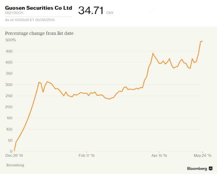Click the 400 y-axis label
This screenshot has height=174, width=217.
[9, 62]
